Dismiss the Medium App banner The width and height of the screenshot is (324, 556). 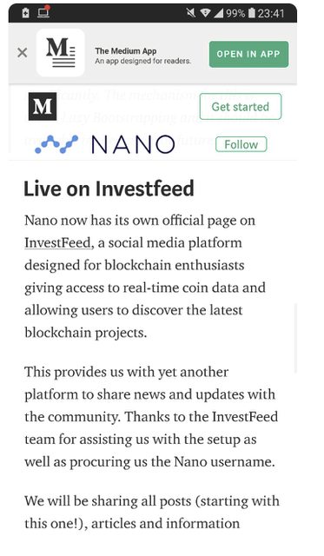(23, 53)
